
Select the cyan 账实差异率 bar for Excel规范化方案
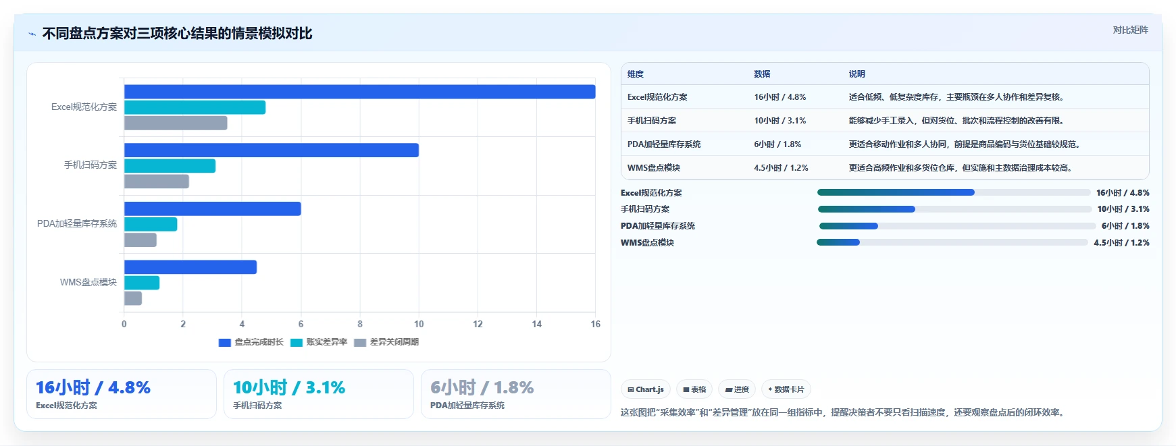pos(195,107)
